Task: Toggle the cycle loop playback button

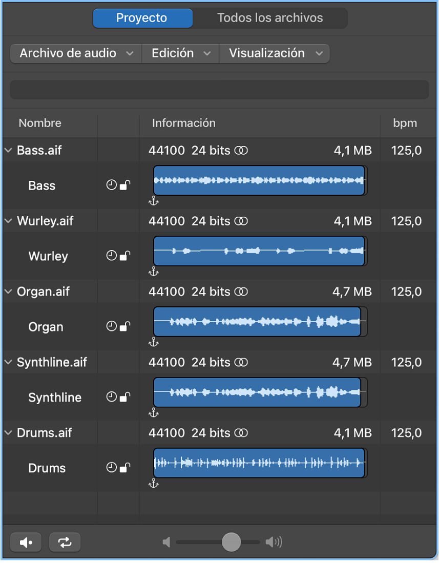Action: (x=65, y=542)
